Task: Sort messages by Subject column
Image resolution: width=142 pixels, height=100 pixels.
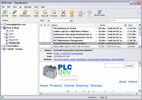Action: click(x=72, y=25)
